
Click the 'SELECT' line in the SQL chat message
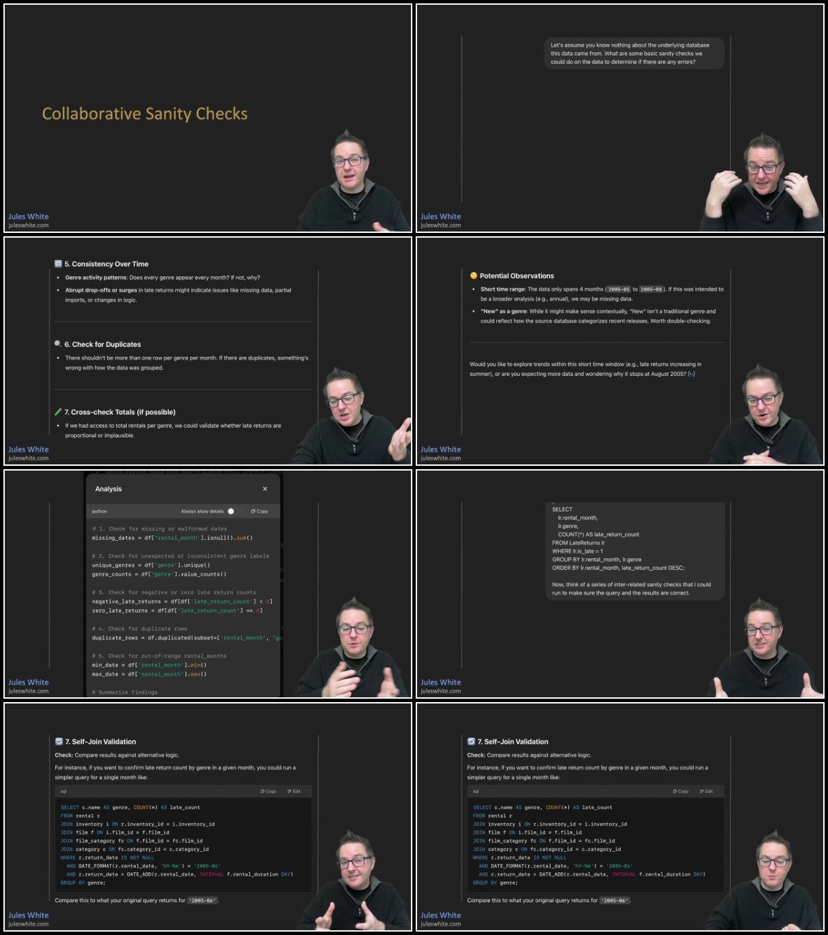pos(562,509)
